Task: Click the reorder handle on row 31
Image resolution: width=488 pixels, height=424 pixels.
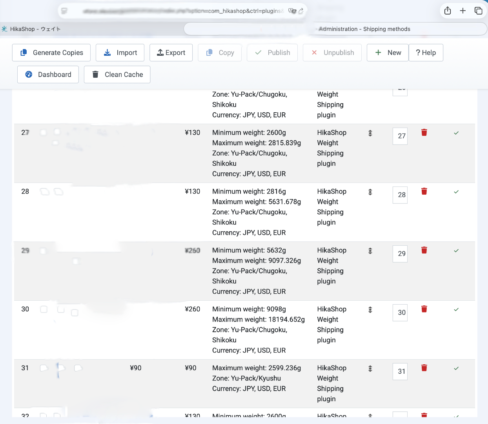Action: [370, 369]
